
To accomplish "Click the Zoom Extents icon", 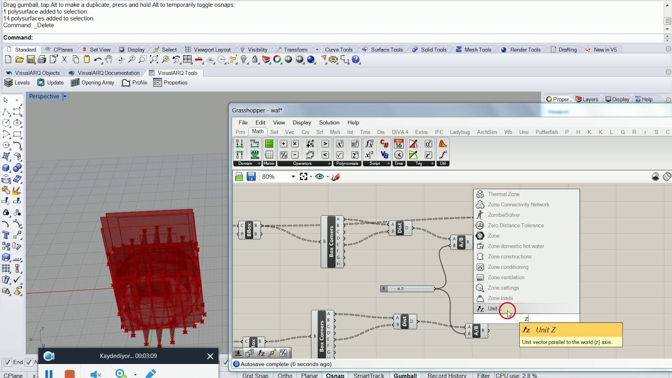I will coord(154,60).
